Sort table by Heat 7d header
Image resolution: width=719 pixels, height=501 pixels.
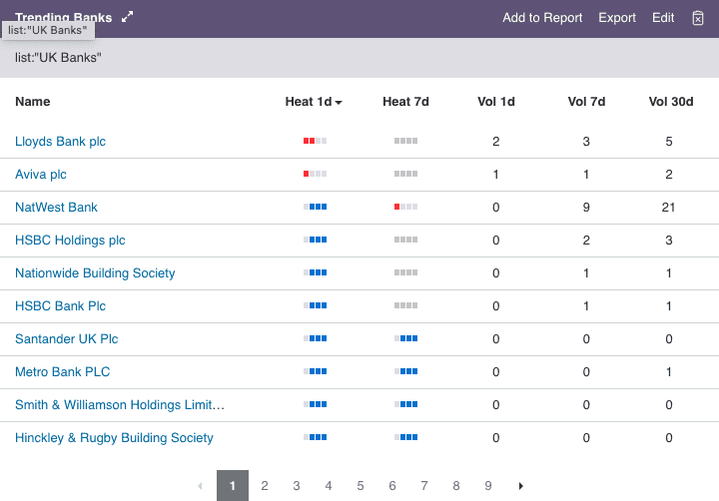tap(405, 102)
